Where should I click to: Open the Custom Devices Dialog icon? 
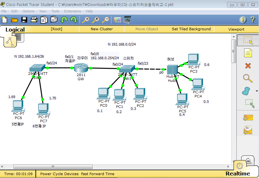(x=127, y=20)
